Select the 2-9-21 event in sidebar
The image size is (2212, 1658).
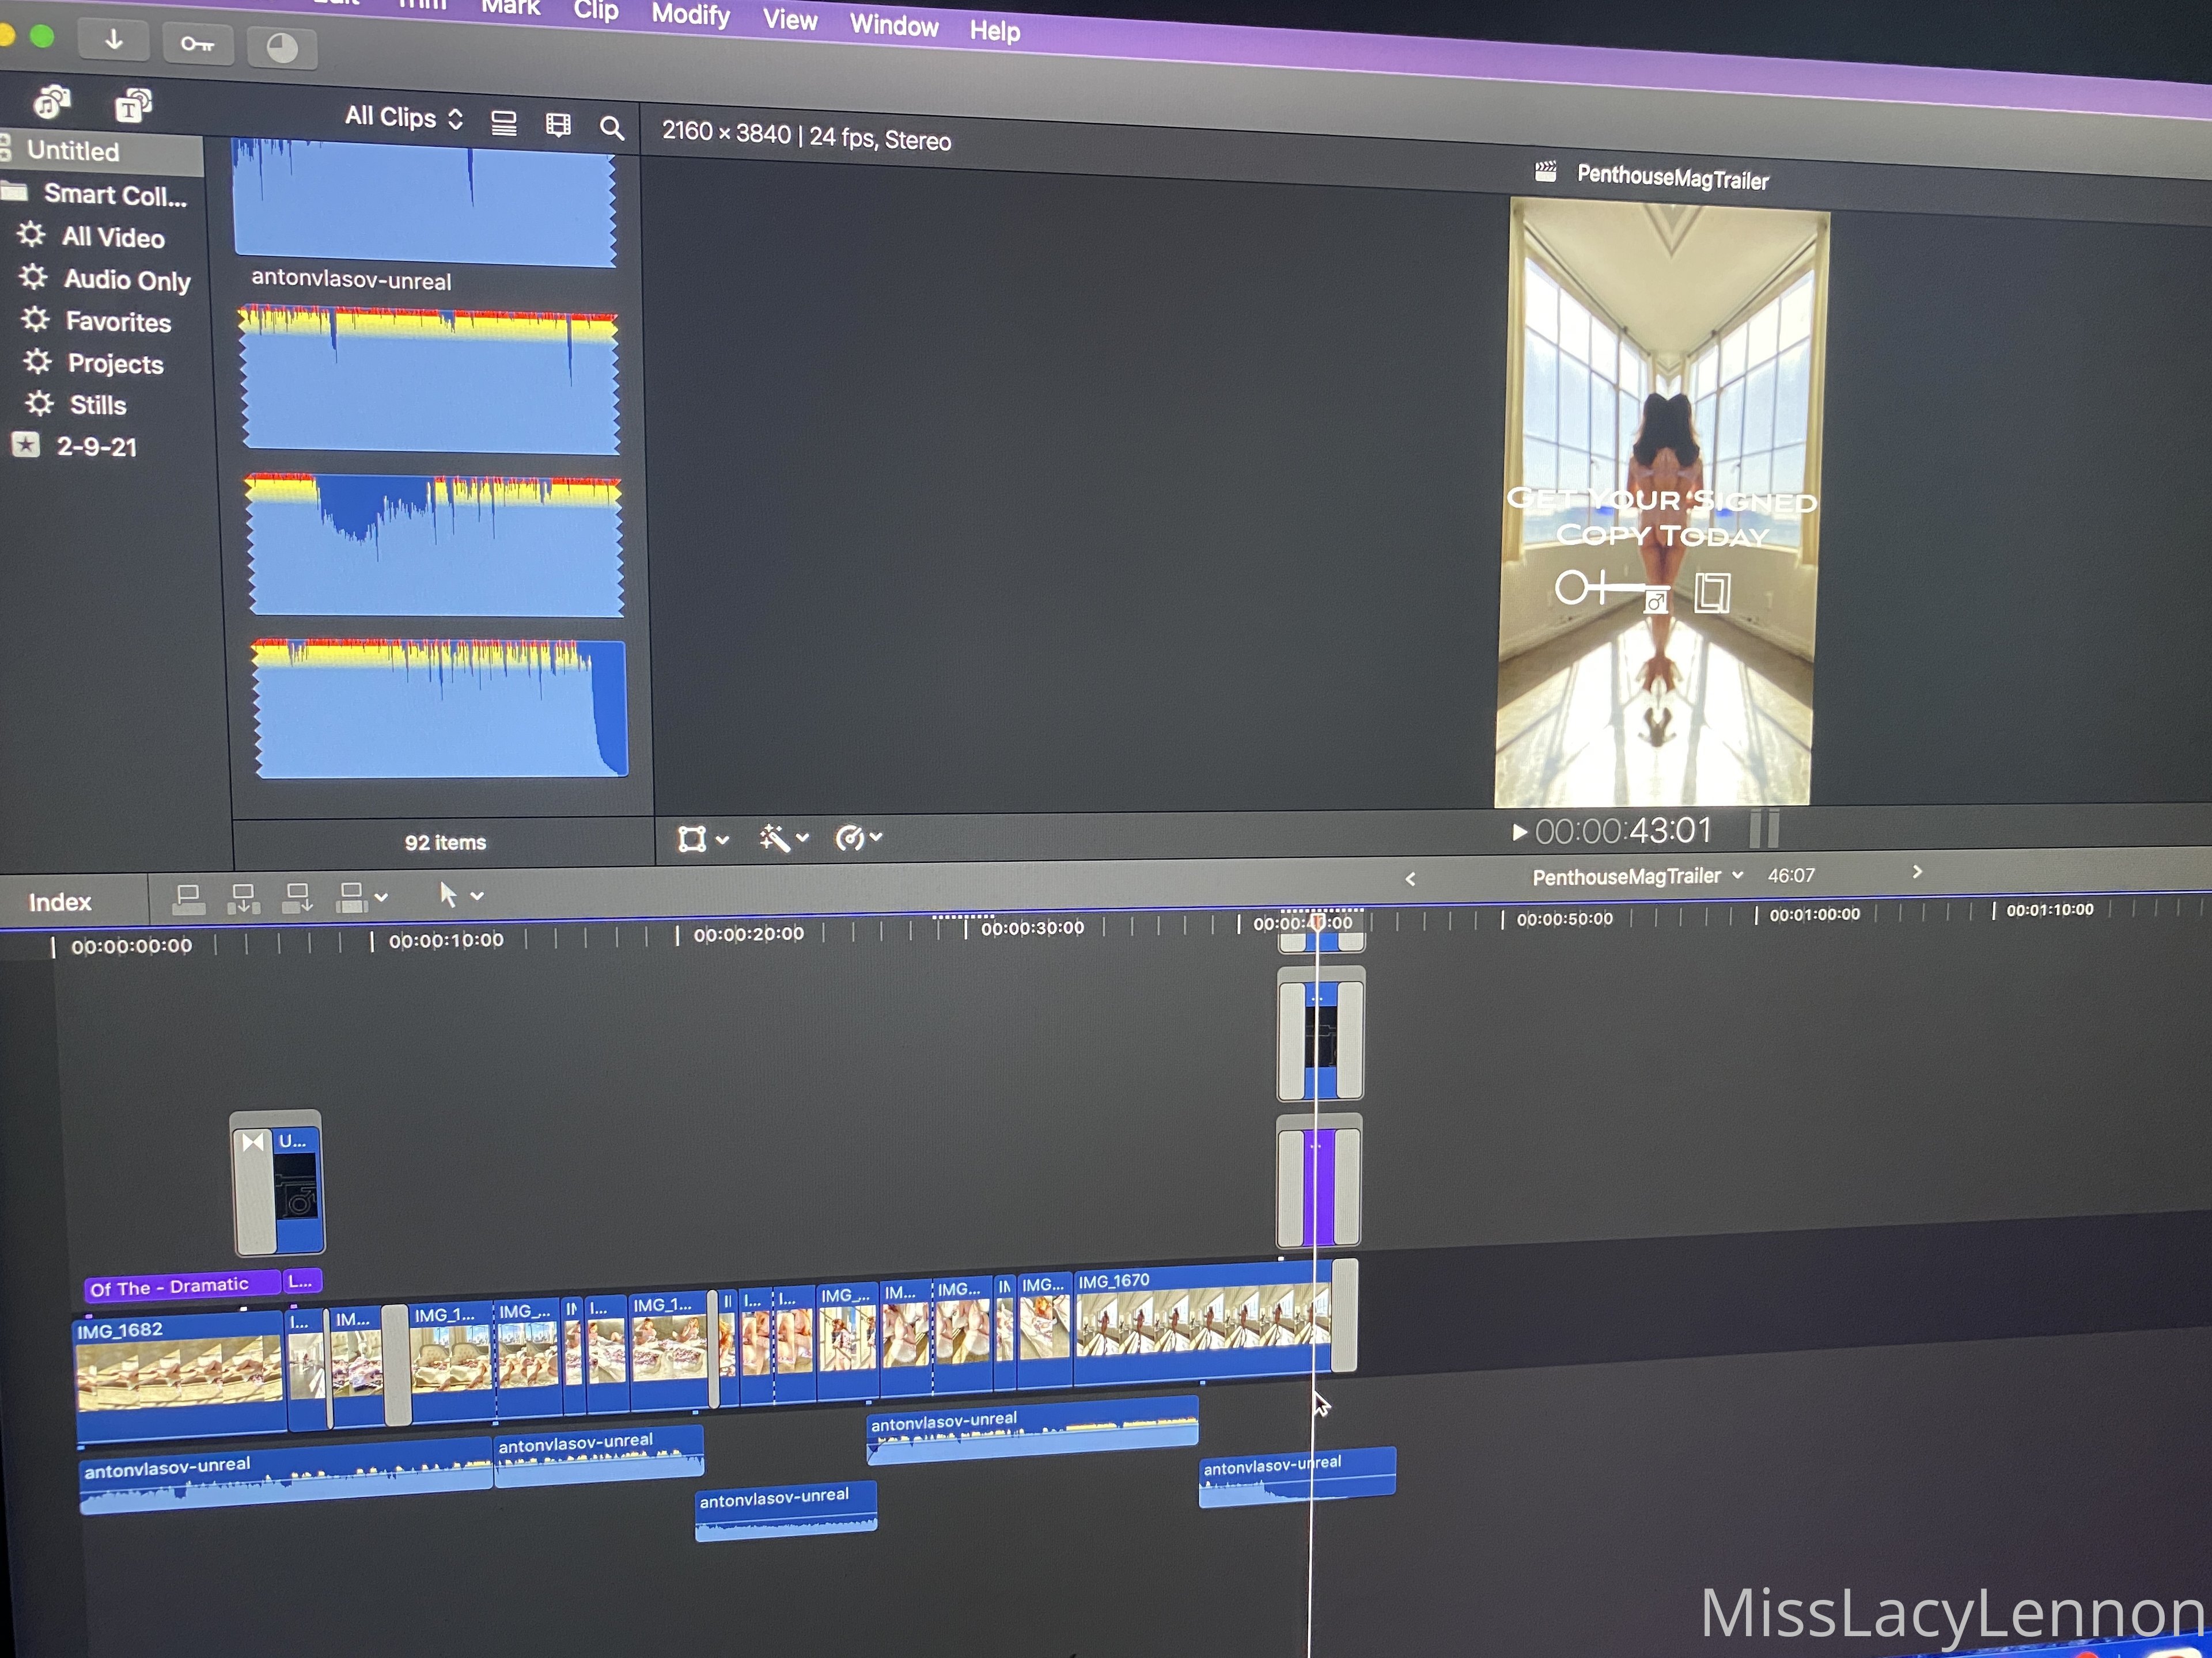click(x=96, y=447)
